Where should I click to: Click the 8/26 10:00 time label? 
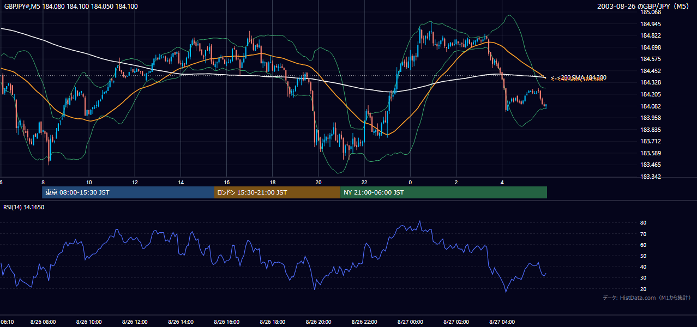point(88,322)
